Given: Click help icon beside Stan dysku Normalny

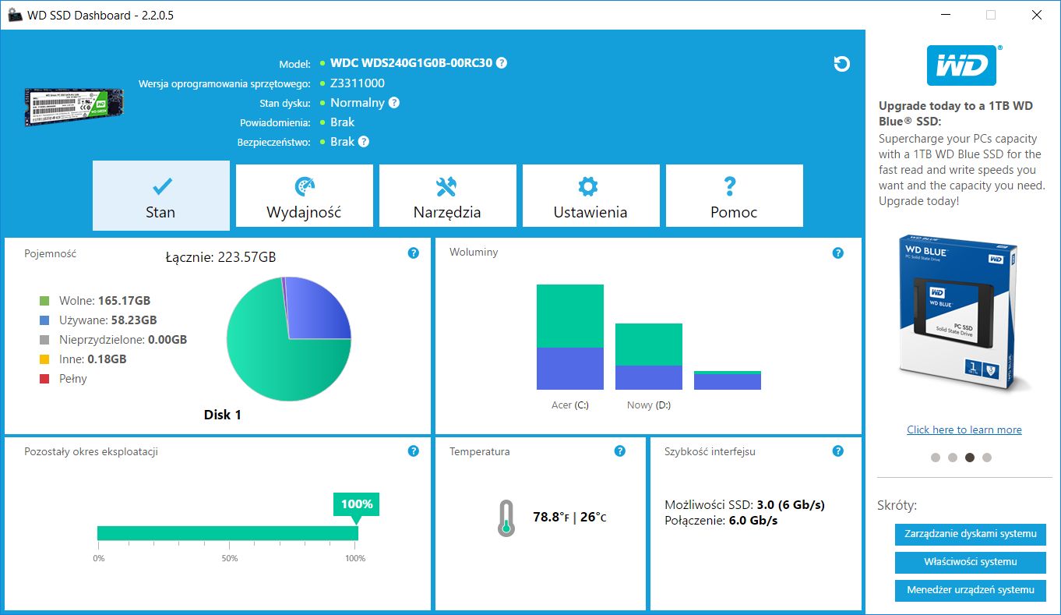Looking at the screenshot, I should point(394,103).
